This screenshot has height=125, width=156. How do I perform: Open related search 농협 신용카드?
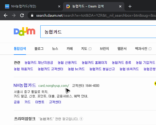tap(67, 62)
